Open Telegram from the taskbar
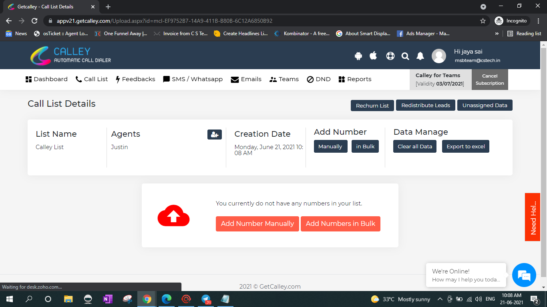The width and height of the screenshot is (547, 307). pyautogui.click(x=206, y=299)
